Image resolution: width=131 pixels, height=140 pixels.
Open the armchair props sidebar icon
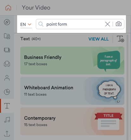coord(7,64)
